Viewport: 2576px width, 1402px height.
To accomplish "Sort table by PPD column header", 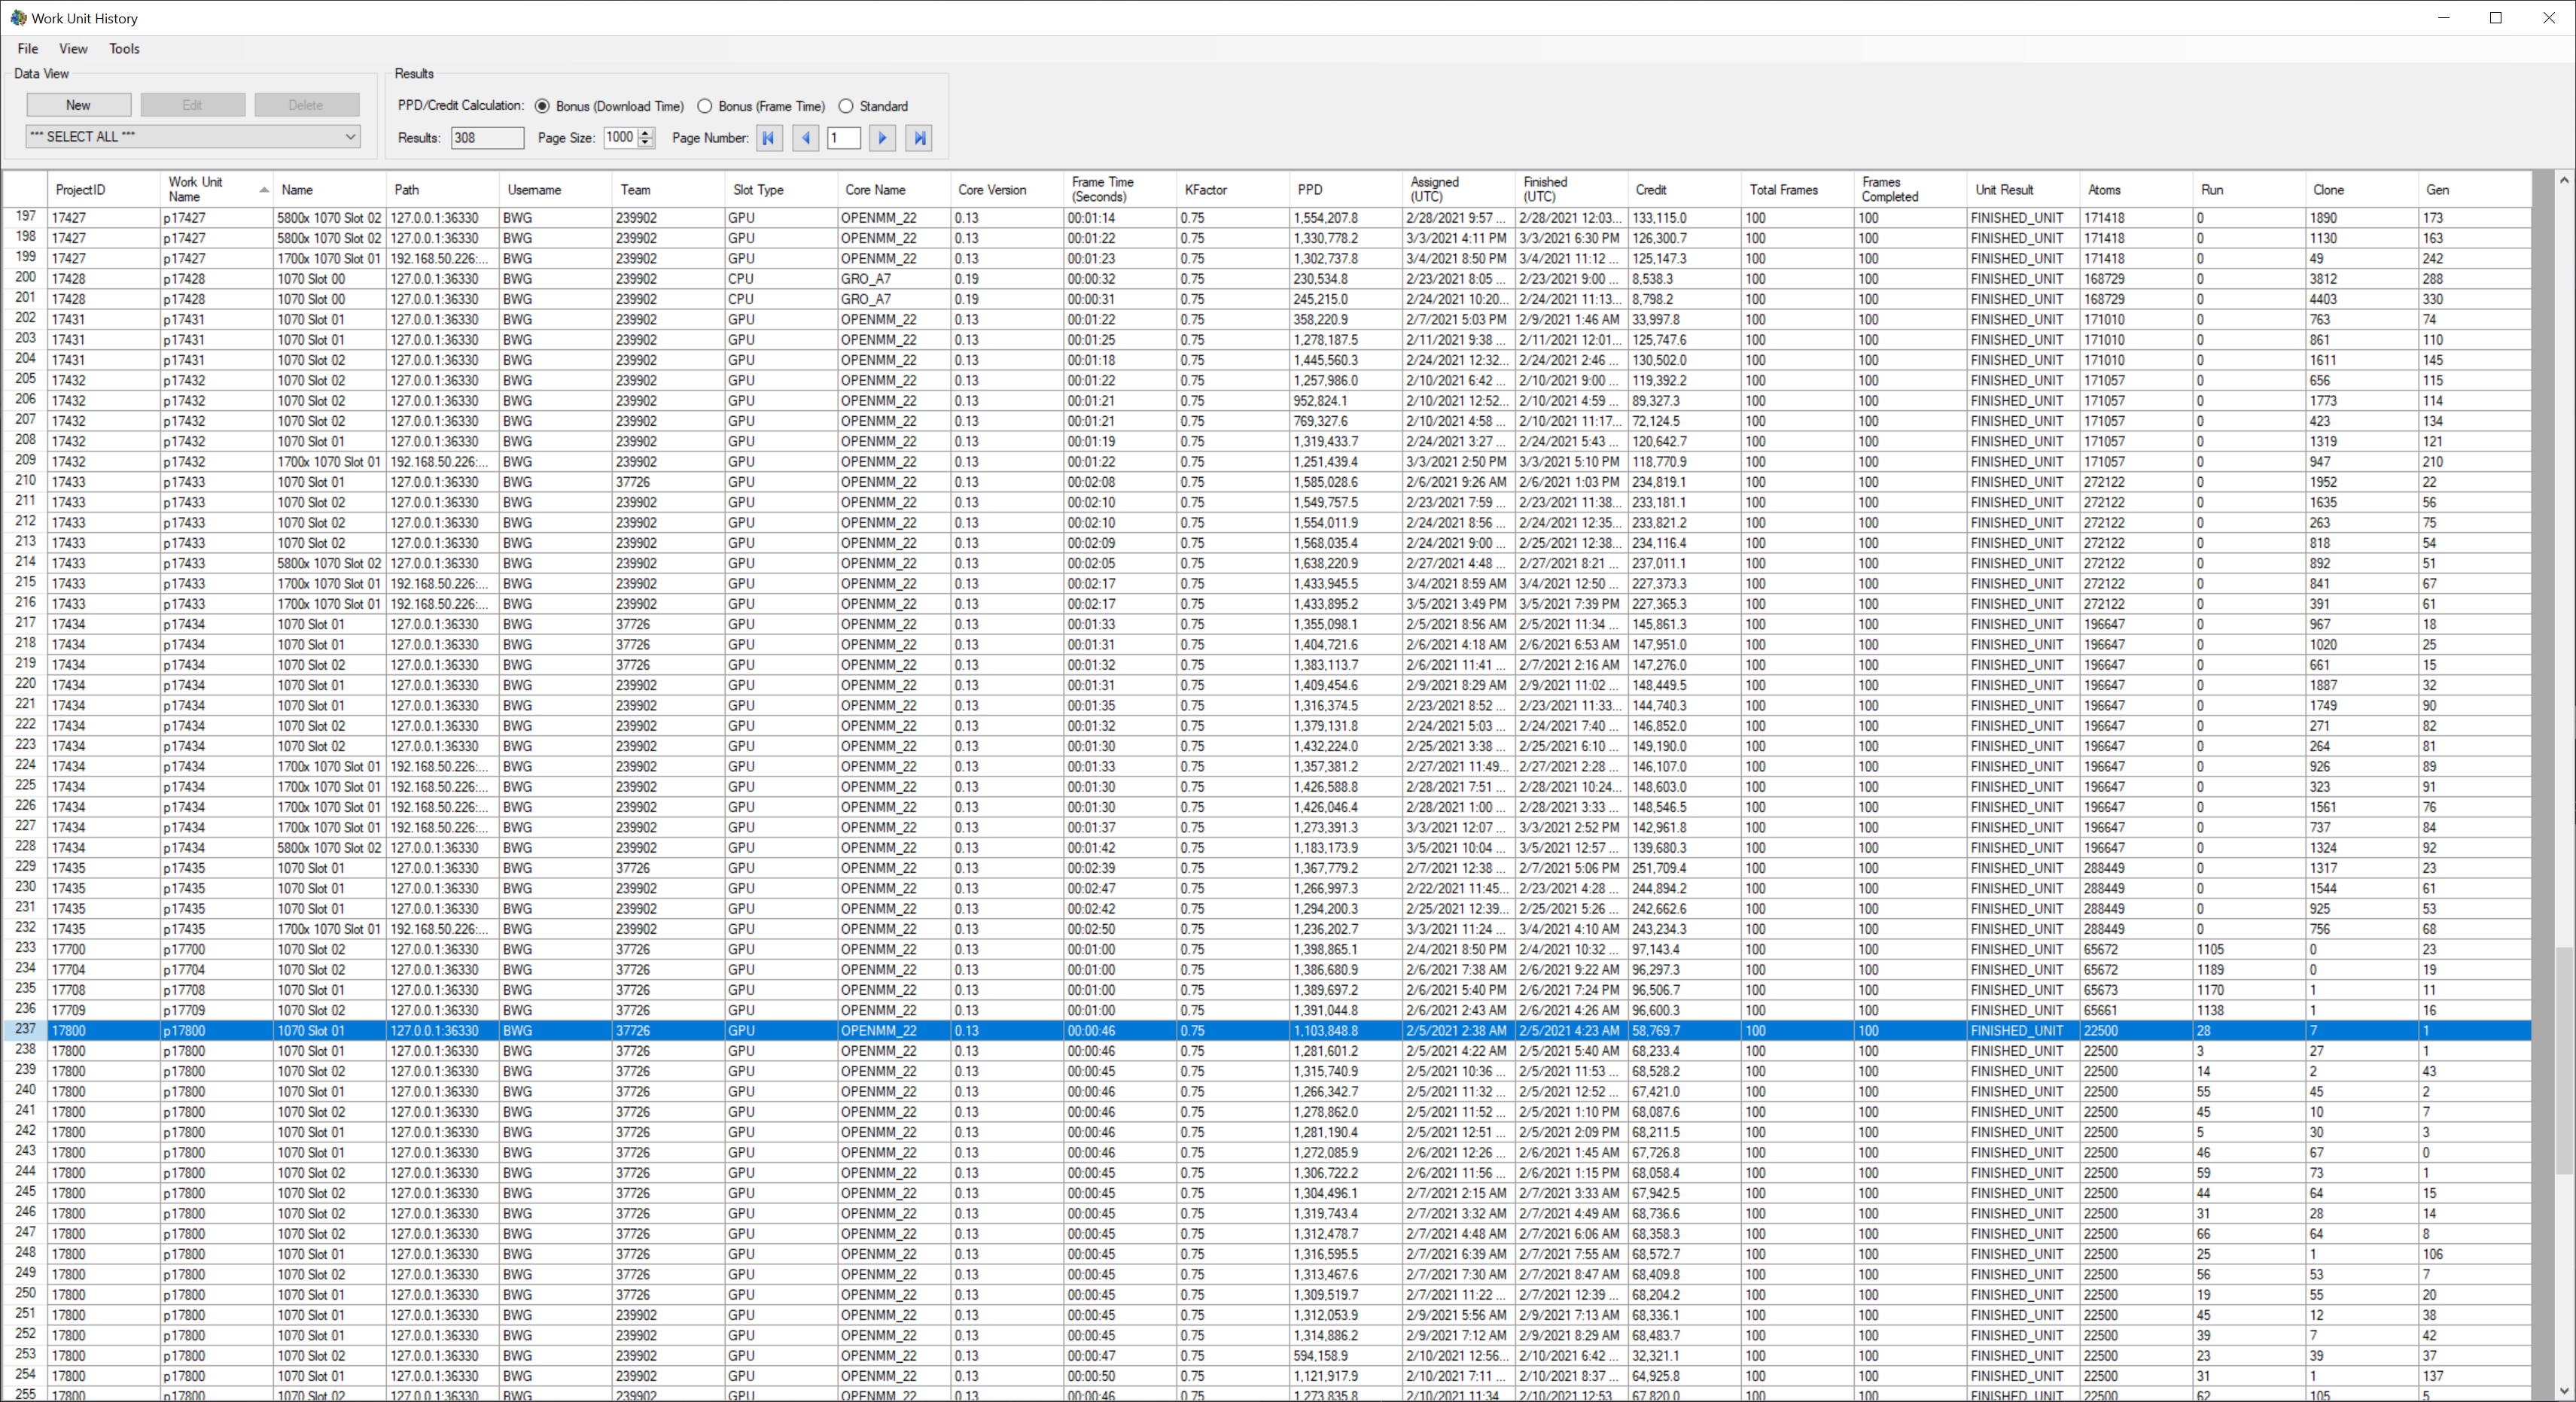I will tap(1310, 190).
